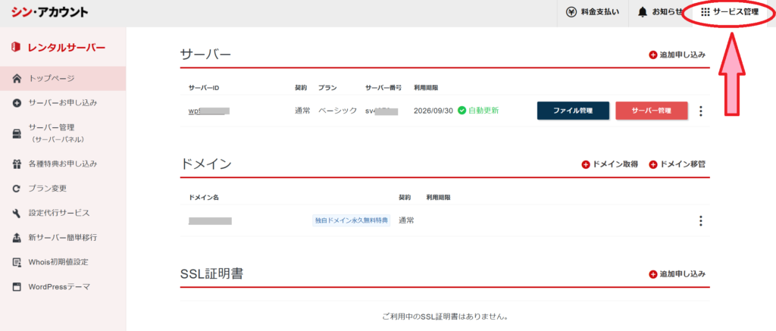
Task: Click the プラン変更 refresh icon
Action: (17, 189)
